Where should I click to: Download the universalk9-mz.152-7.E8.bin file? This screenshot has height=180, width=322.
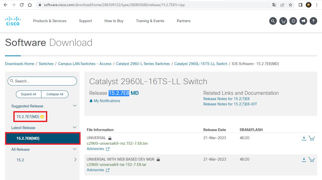click(x=304, y=138)
